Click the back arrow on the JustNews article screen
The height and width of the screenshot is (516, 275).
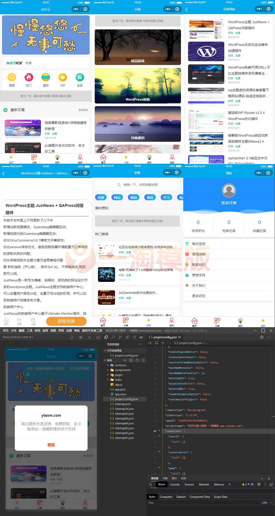[3, 173]
